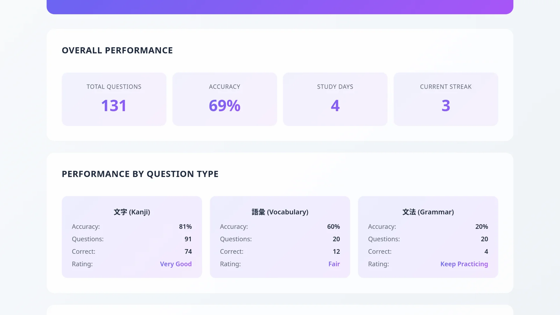Click the Overall Performance section heading
Screen dimensions: 560x315
117,50
